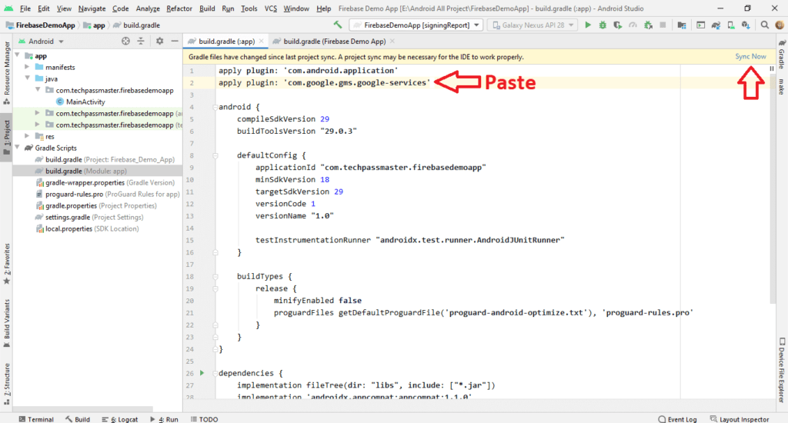Close the build.gradle (:app) tab
Viewport: 788px width, 423px height.
click(x=262, y=42)
